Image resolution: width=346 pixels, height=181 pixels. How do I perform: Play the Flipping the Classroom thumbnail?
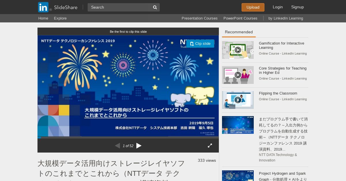tap(238, 100)
